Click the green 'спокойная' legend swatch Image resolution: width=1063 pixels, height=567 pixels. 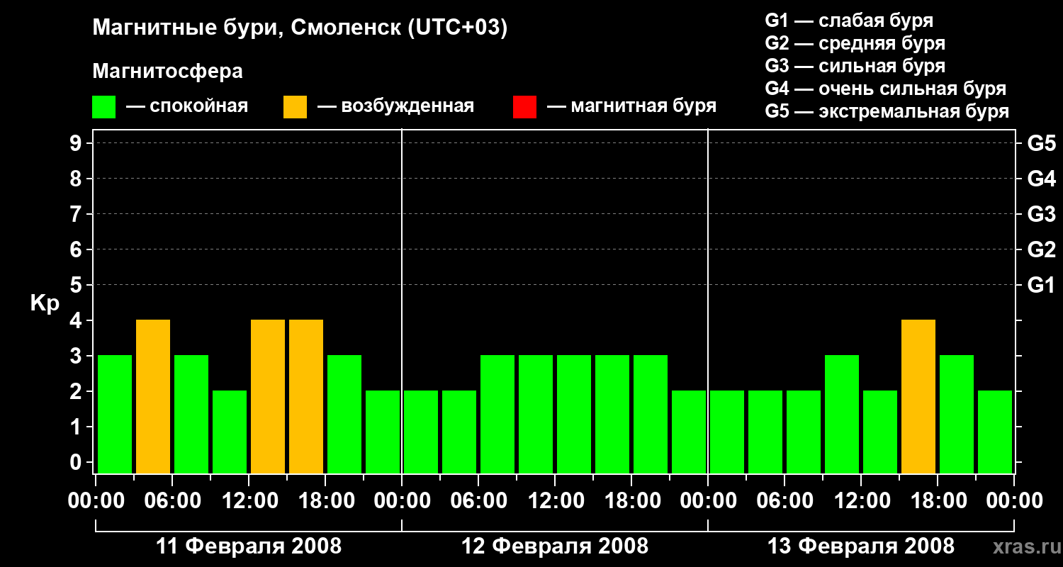point(103,107)
